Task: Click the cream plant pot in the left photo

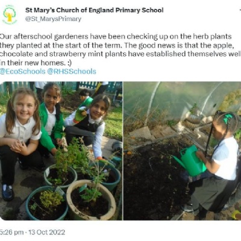Action: [91, 200]
